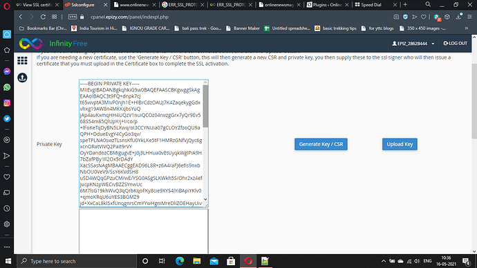Open WhatsApp in the sidebar
Viewport: 477px width, 268px height.
7,87
